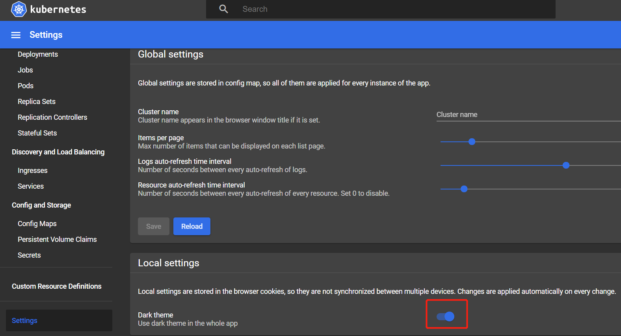This screenshot has width=621, height=336.
Task: Open Custom Resource Definitions
Action: pyautogui.click(x=56, y=286)
